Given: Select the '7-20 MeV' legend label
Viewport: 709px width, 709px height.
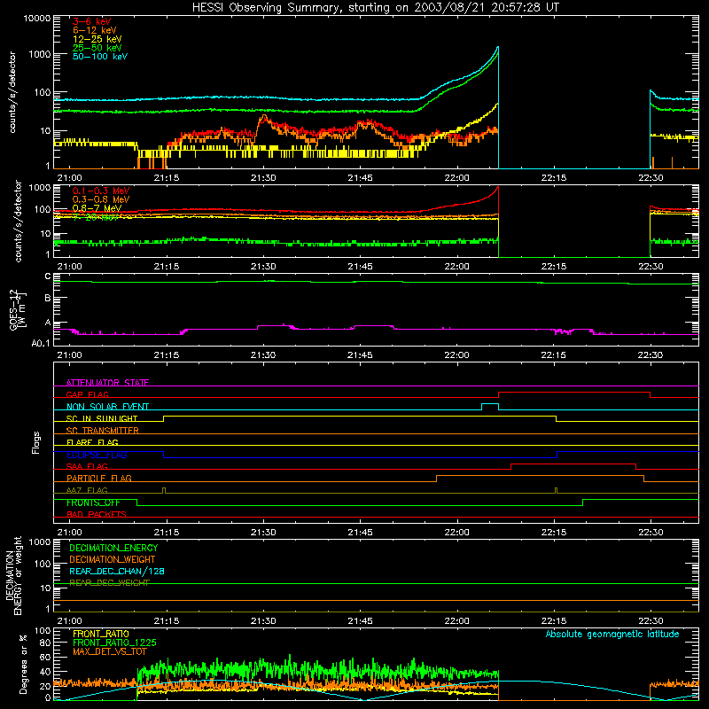Looking at the screenshot, I should pyautogui.click(x=96, y=217).
